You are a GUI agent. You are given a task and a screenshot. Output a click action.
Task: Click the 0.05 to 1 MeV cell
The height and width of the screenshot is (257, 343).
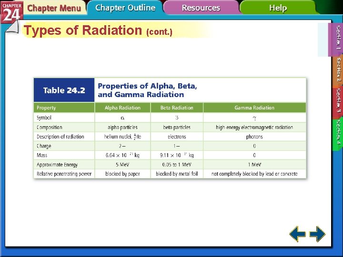tap(177, 165)
